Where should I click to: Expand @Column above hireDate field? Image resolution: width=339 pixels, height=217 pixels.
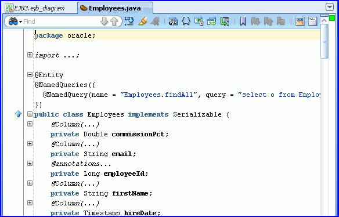point(30,203)
